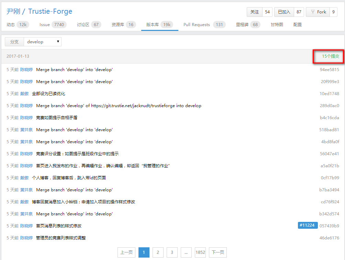Viewport: 345px width, 260px height.
Task: Open commit hash 4bd8fa0f
Action: (330, 142)
